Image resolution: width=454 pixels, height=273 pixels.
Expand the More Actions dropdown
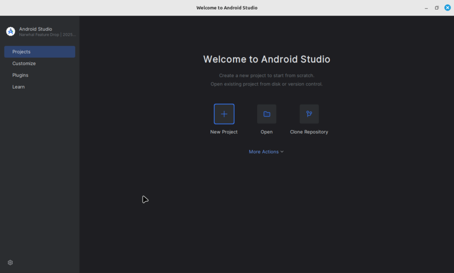266,152
